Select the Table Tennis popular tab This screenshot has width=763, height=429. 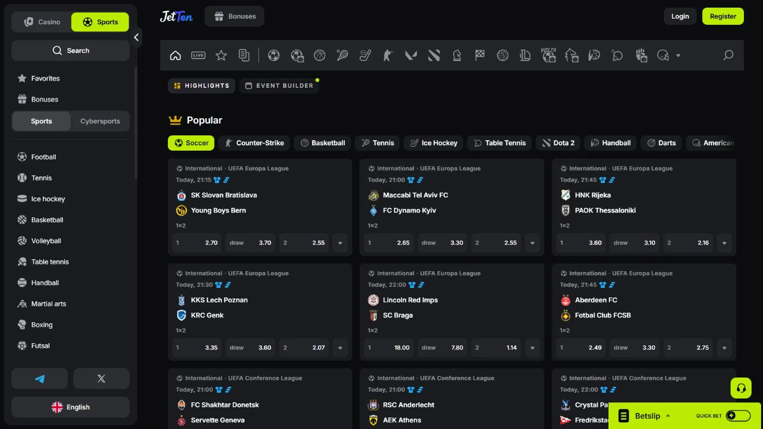point(499,143)
